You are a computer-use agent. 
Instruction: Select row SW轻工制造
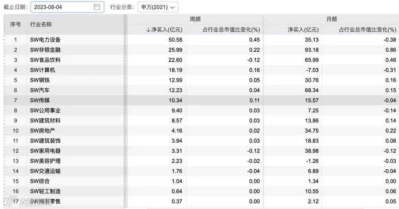(201, 191)
